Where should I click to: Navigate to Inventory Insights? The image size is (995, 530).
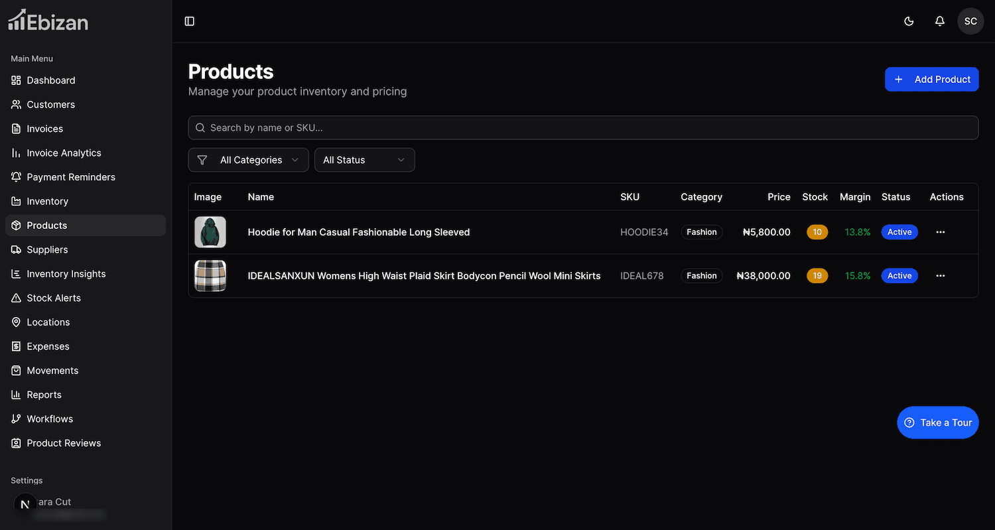point(66,274)
